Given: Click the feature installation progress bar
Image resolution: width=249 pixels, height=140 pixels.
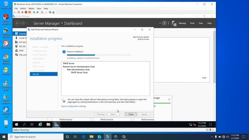Looking at the screenshot, I should (x=98, y=55).
